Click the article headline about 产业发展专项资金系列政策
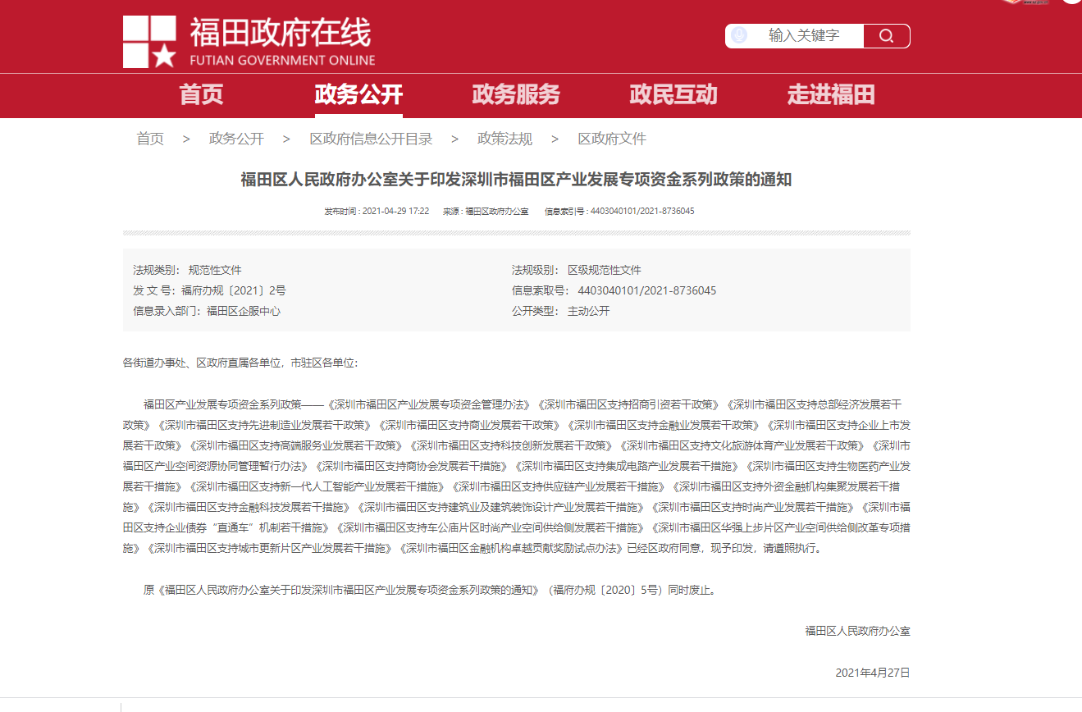This screenshot has height=712, width=1082. point(516,180)
